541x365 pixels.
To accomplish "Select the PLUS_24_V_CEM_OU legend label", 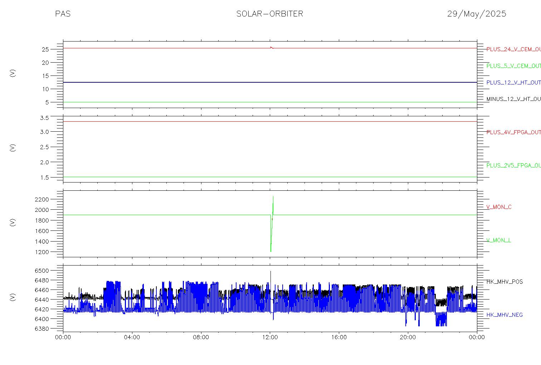I will coord(513,49).
